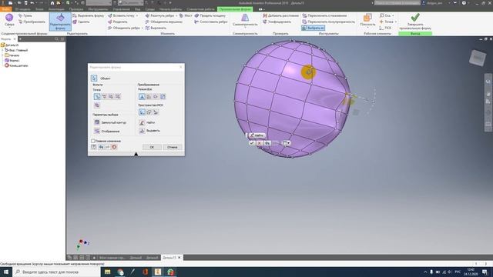493x277 pixels.
Task: Click the ViewCube in the viewport corner
Action: [478, 58]
